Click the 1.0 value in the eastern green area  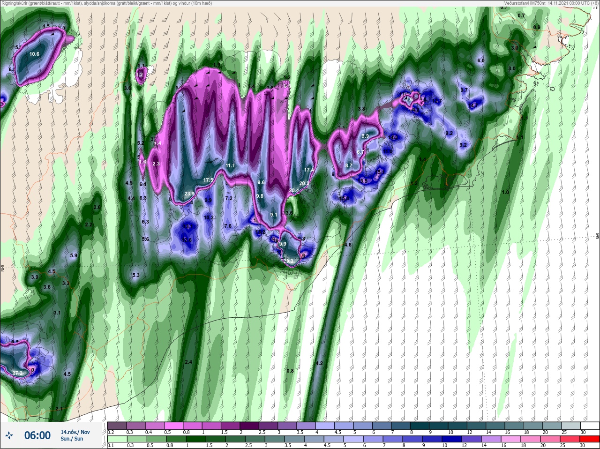[x=505, y=192]
